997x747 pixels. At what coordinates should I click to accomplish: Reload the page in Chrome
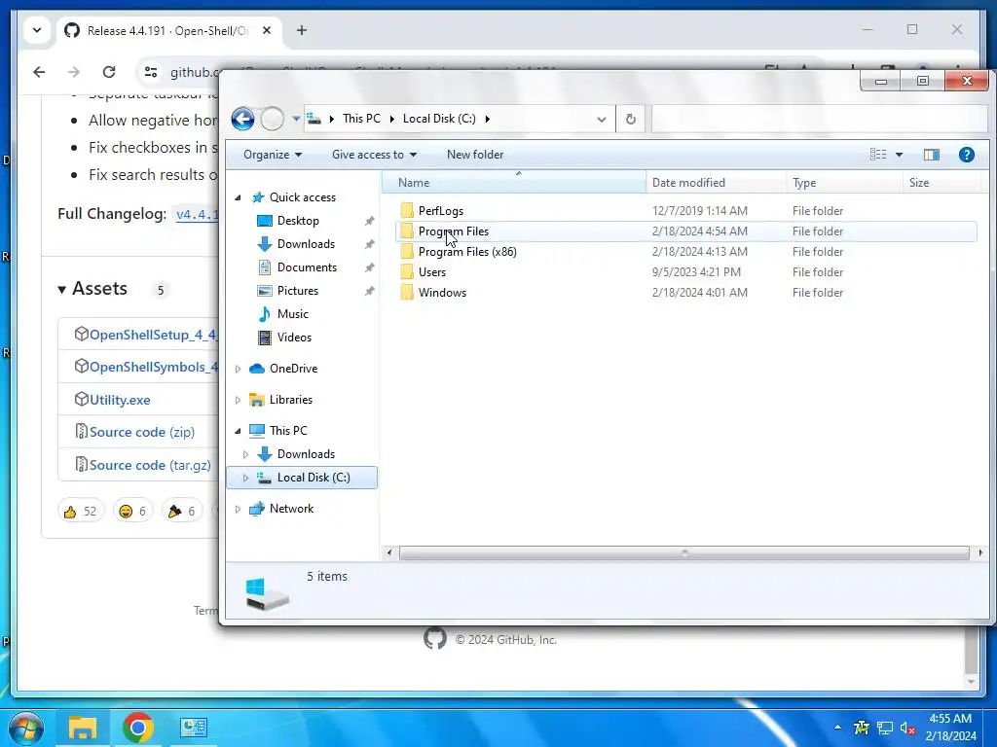109,72
